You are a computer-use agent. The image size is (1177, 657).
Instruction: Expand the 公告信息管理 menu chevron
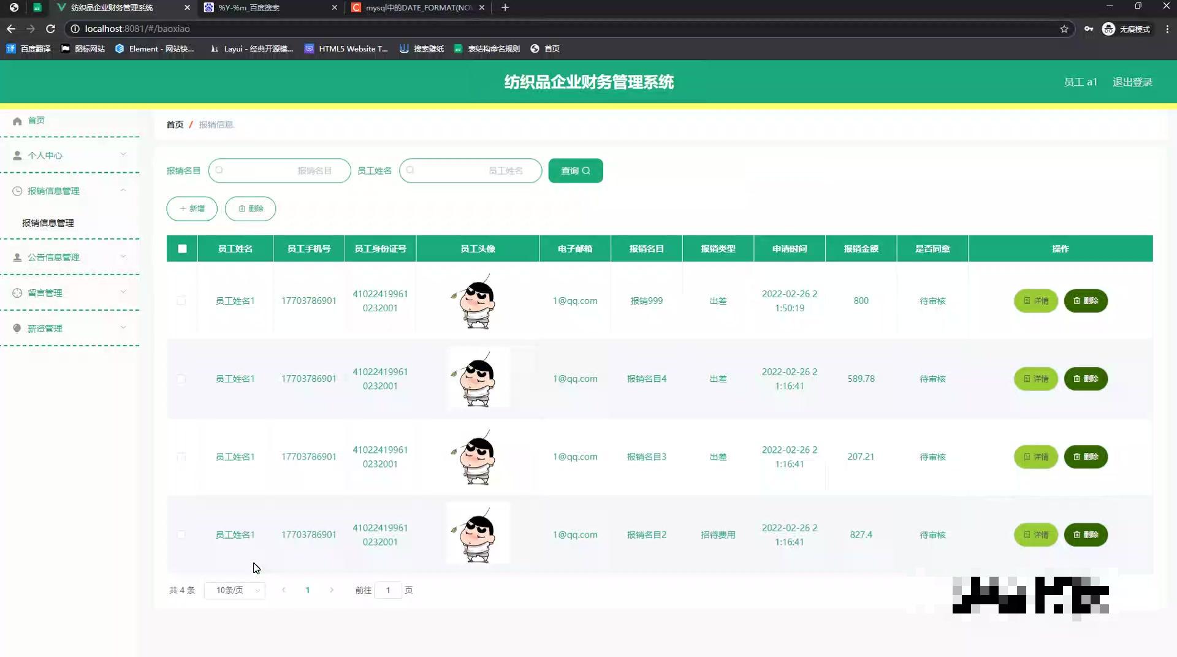click(123, 256)
